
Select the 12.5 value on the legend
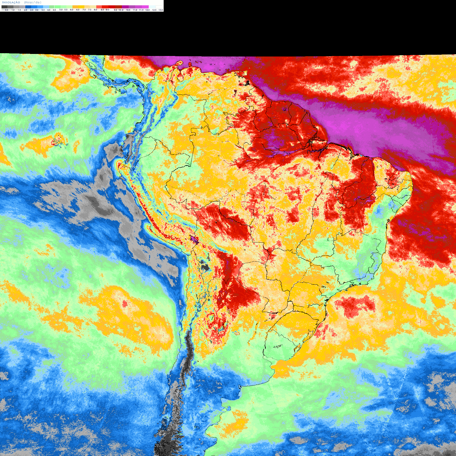[154, 10]
